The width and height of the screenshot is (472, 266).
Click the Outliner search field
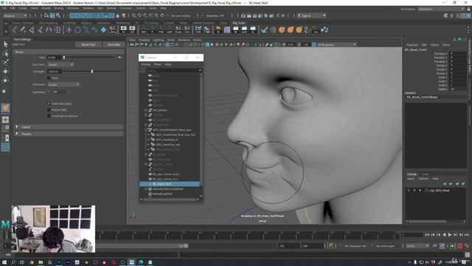click(173, 70)
